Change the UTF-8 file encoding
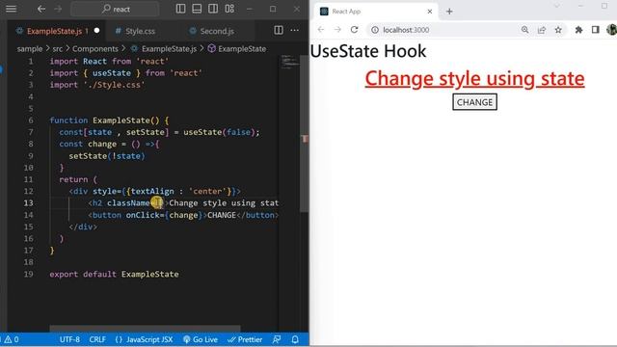Screen dimensions: 617x347 (x=69, y=339)
